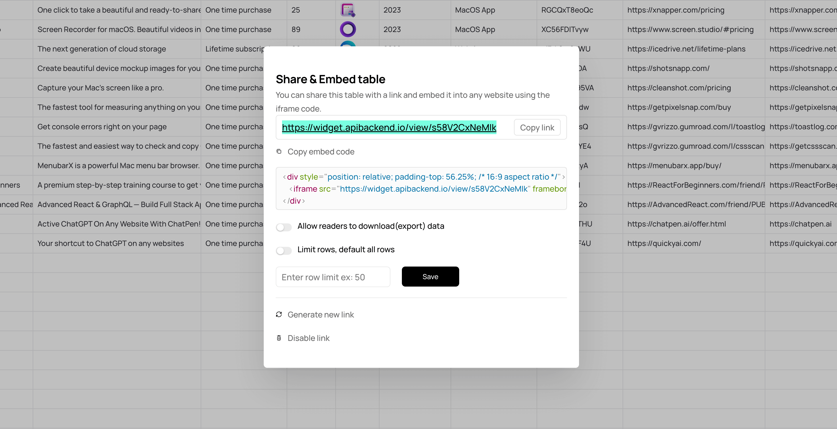Open the widget.apibackend.io share link
The width and height of the screenshot is (837, 429).
coord(389,128)
